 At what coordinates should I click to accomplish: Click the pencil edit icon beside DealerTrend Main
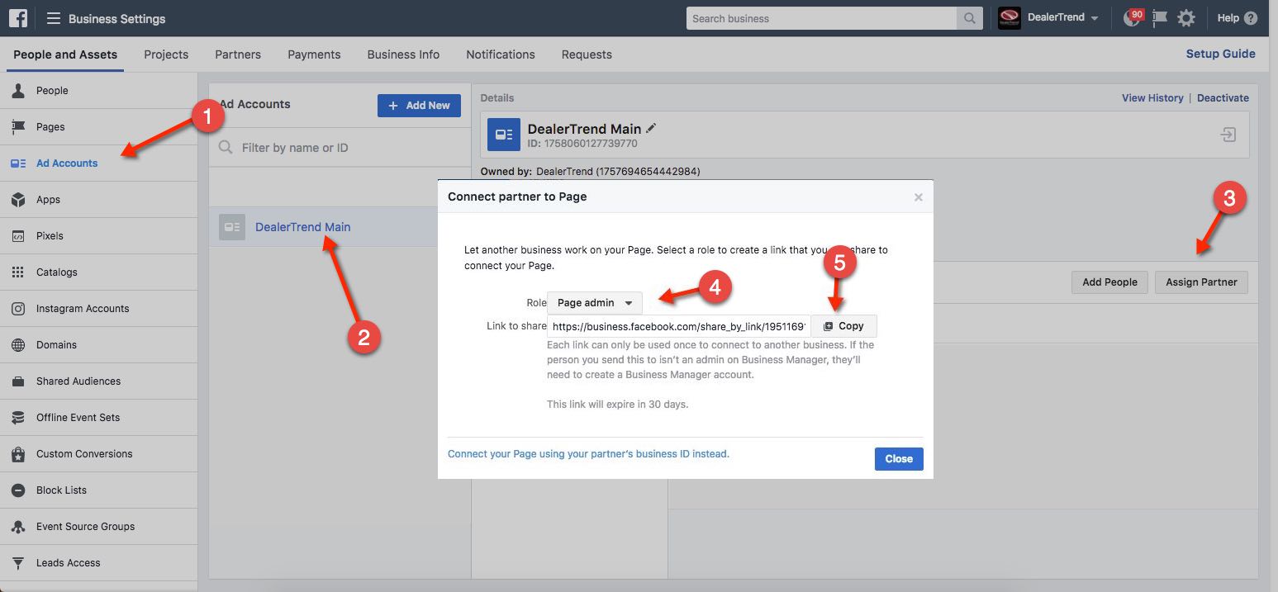(x=651, y=128)
